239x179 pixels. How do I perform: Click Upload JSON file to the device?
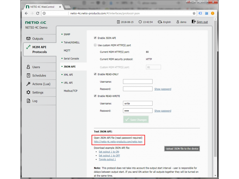(x=182, y=149)
